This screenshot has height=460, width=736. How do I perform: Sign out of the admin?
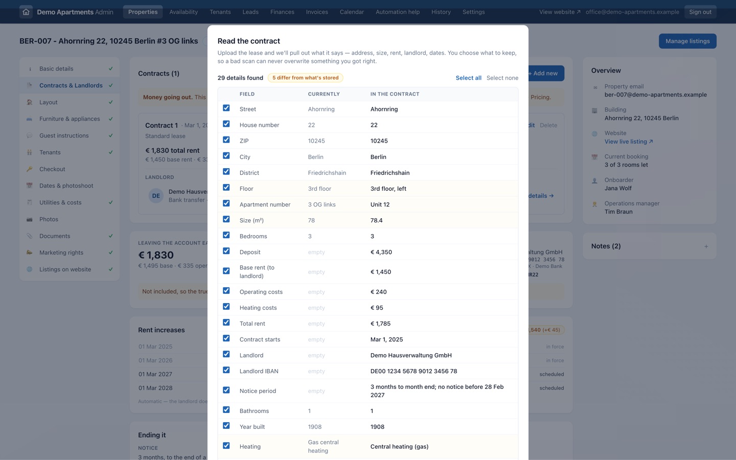pos(700,12)
